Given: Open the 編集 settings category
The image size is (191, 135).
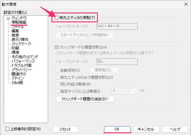Looking at the screenshot, I should [x=15, y=31].
